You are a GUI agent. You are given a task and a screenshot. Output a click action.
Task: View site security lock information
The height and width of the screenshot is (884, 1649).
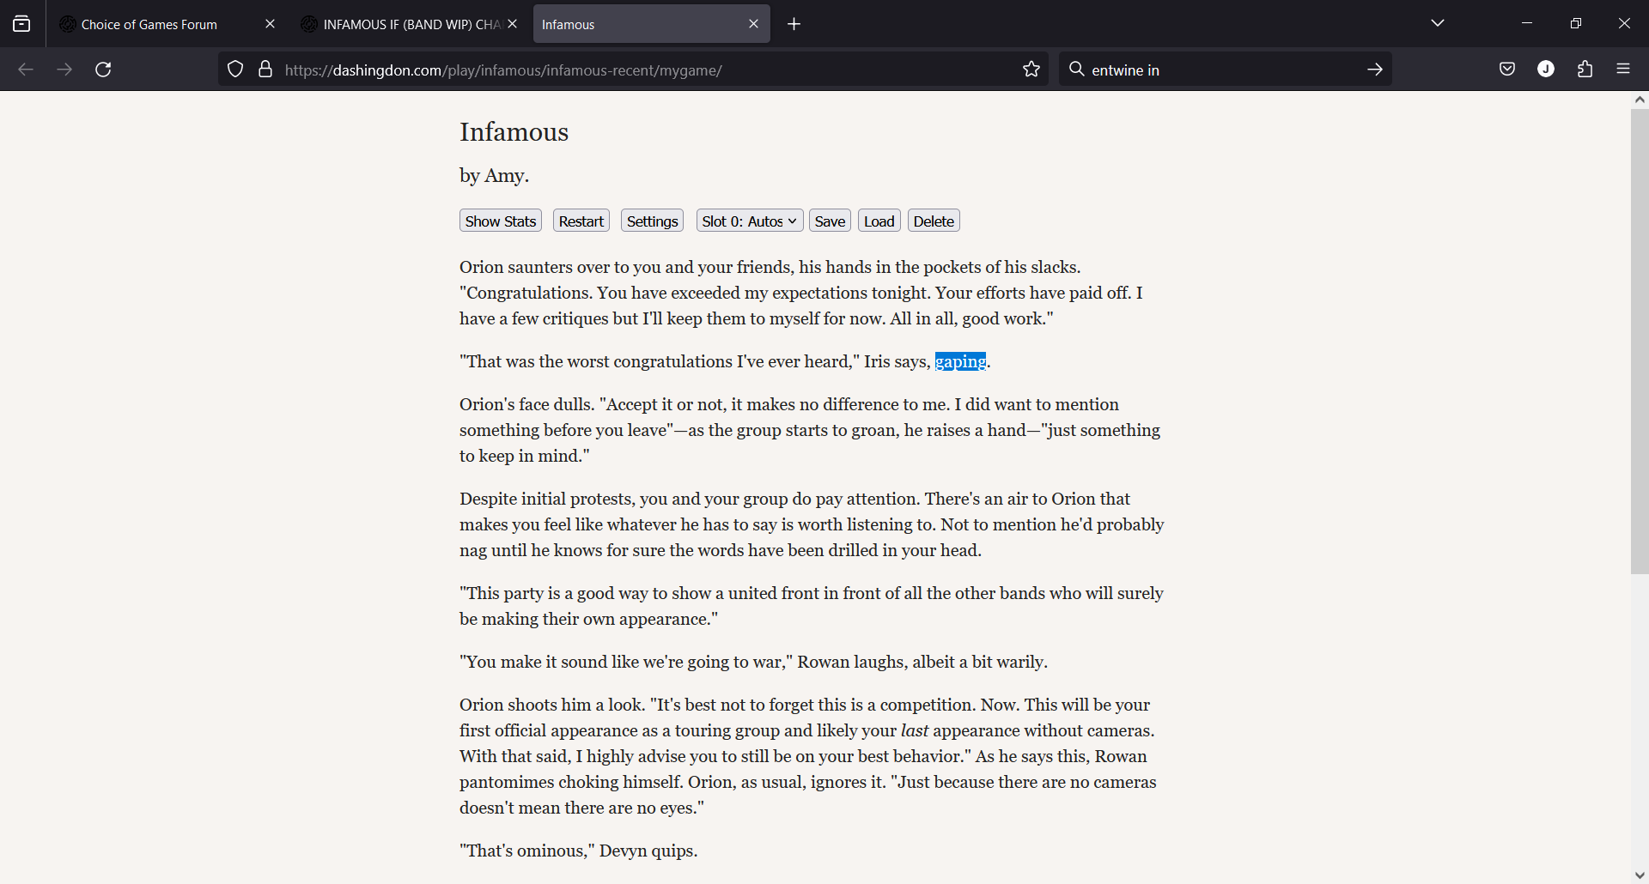[x=265, y=70]
